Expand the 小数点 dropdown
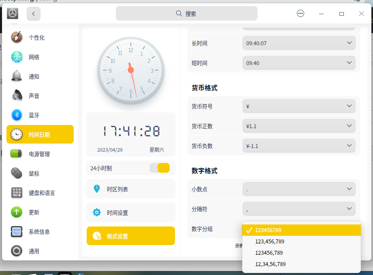 [299, 189]
